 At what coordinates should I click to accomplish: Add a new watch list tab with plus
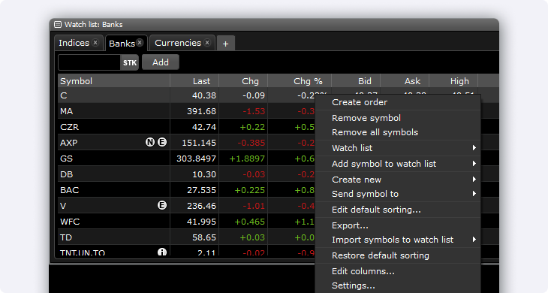225,44
